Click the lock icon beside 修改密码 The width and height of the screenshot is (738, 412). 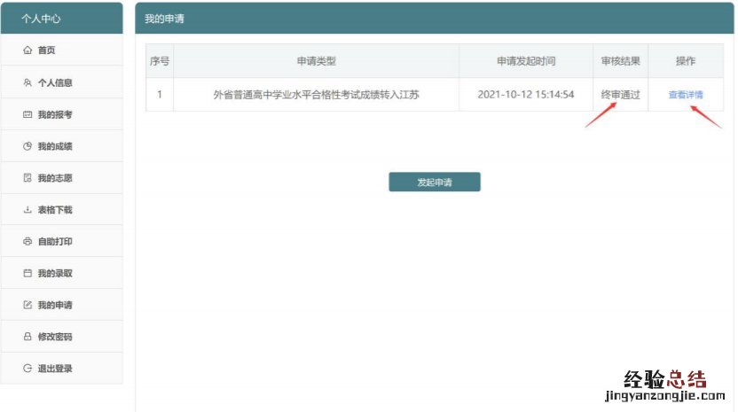coord(27,337)
